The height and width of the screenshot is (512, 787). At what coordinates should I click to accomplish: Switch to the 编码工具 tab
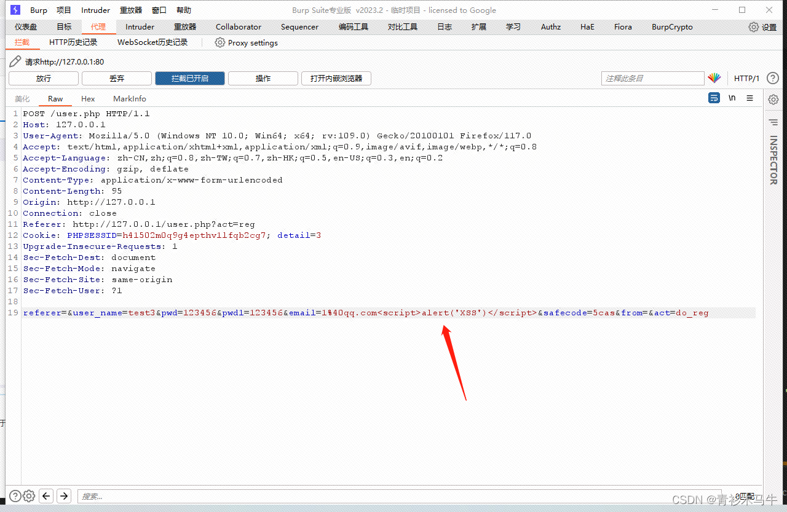(x=354, y=27)
